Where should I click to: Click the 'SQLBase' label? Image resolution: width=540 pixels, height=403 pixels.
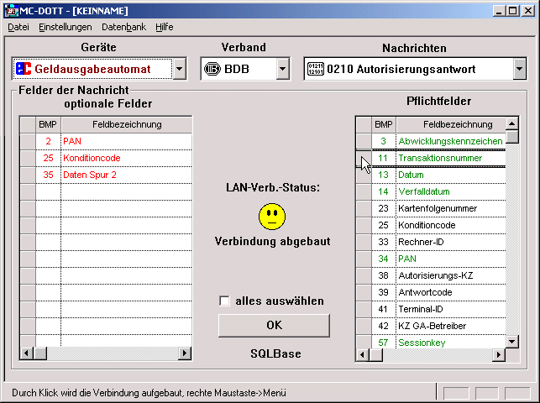pos(275,353)
